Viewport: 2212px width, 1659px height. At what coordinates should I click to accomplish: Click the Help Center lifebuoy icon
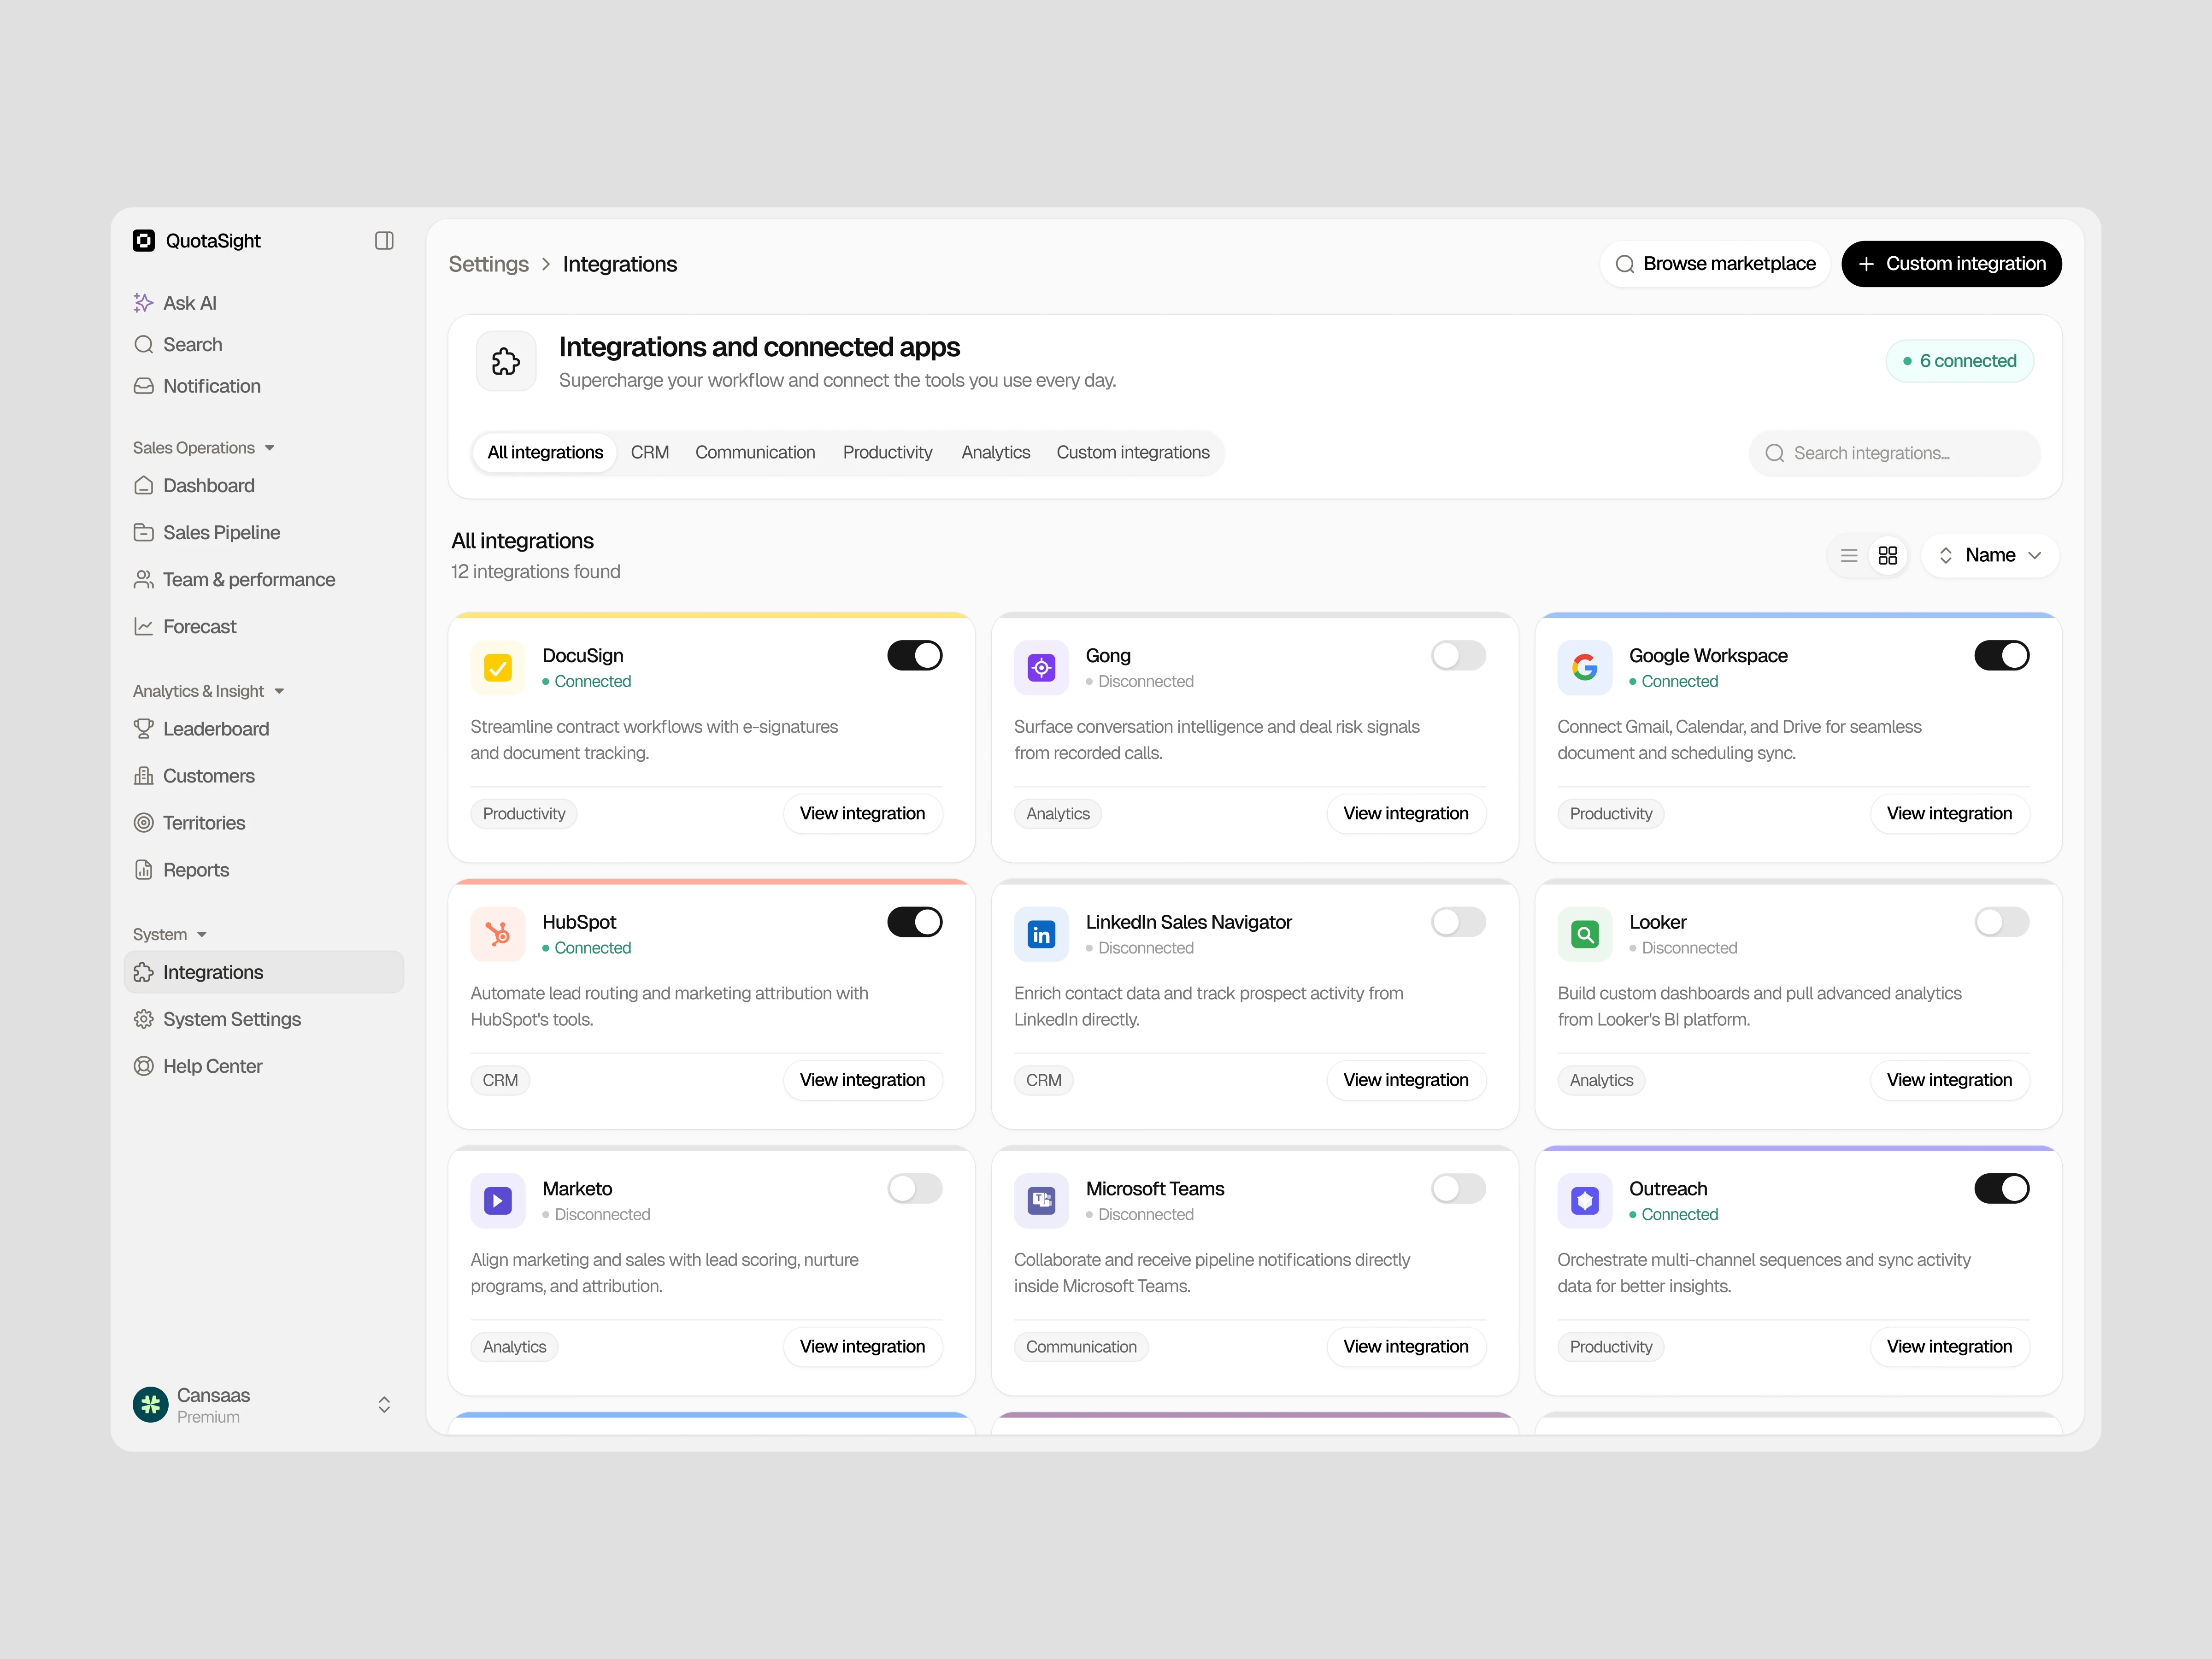tap(143, 1066)
